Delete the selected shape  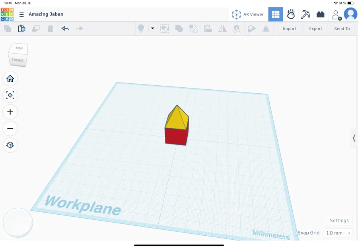(x=50, y=28)
